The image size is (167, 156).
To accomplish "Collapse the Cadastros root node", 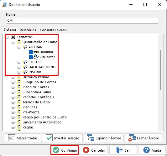I will [x=7, y=37].
